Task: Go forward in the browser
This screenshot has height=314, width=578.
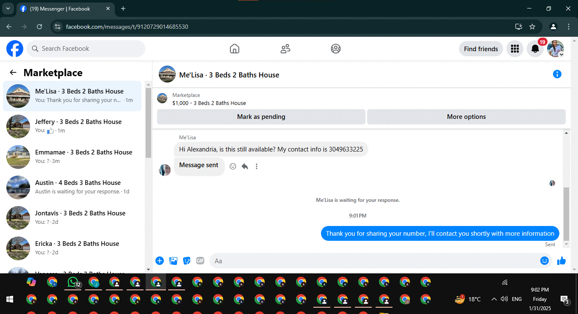Action: (x=24, y=27)
